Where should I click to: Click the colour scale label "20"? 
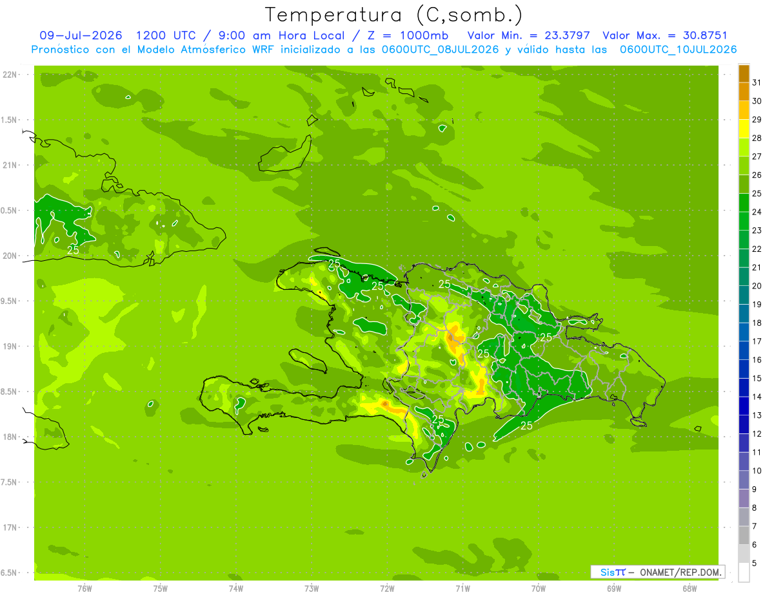coord(757,286)
